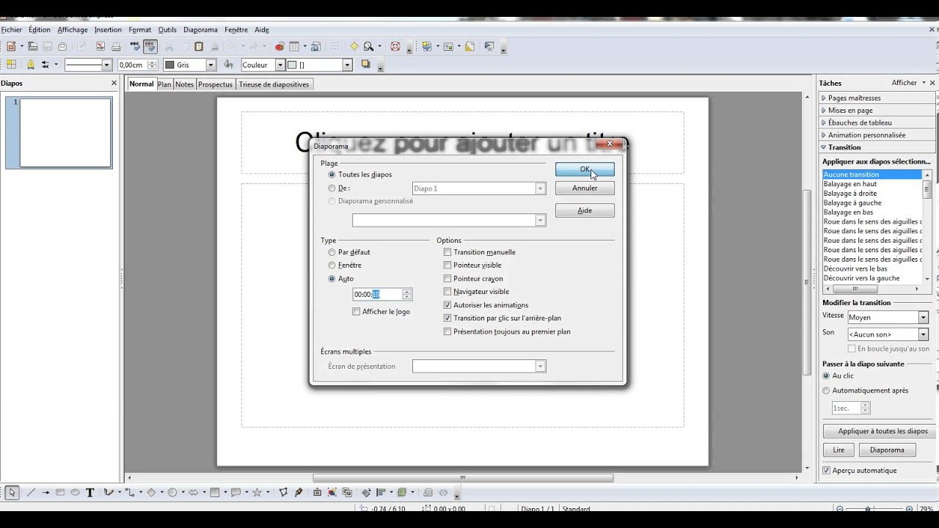939x528 pixels.
Task: Click the Help lifebuoy icon
Action: point(395,46)
